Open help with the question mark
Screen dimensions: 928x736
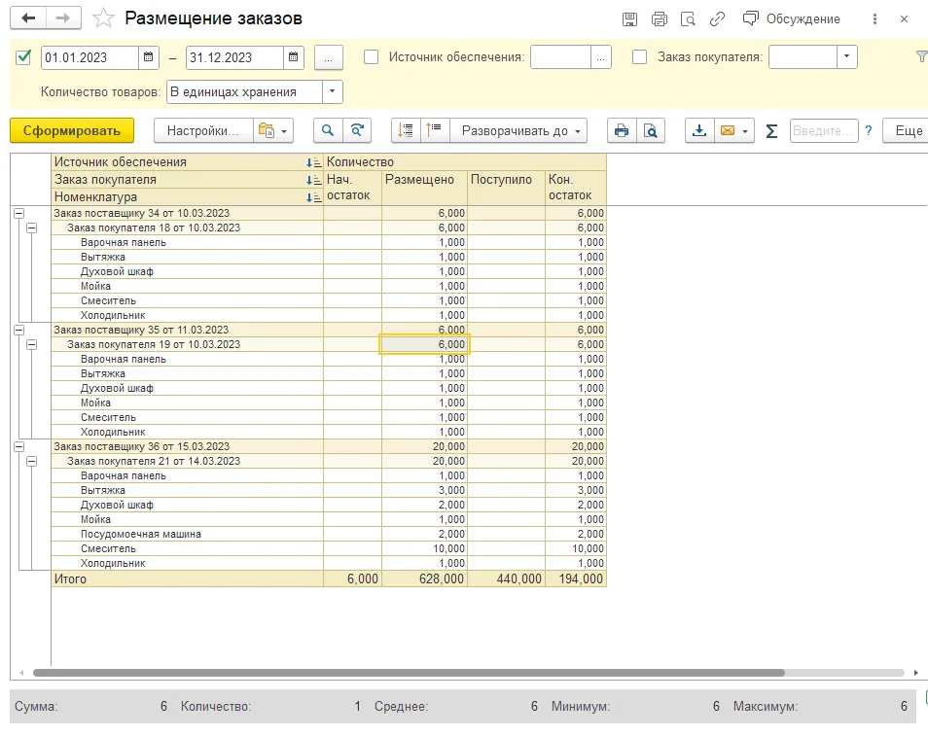[869, 130]
